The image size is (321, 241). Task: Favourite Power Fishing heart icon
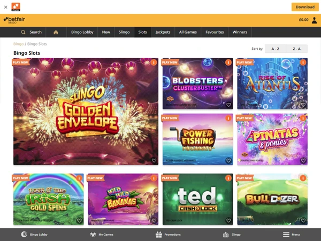[228, 161]
